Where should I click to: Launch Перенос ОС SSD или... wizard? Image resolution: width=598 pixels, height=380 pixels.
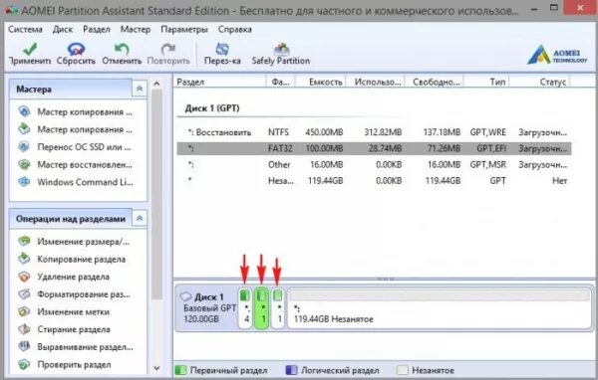(x=75, y=147)
